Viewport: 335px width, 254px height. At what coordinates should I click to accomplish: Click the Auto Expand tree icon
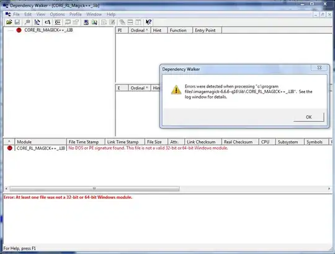coord(37,22)
